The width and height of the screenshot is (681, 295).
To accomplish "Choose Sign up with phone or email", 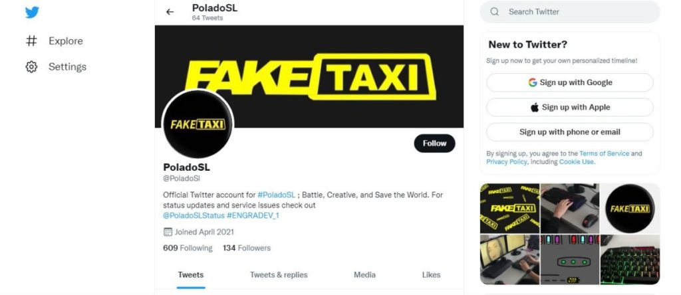I will click(569, 132).
